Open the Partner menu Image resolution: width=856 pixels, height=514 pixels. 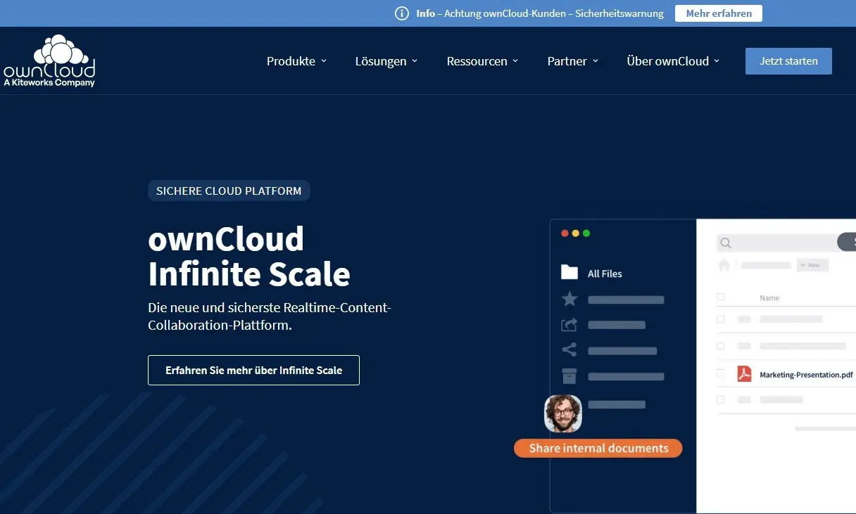click(x=567, y=61)
